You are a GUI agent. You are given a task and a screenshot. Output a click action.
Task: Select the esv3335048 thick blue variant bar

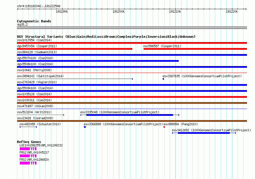tap(130, 115)
